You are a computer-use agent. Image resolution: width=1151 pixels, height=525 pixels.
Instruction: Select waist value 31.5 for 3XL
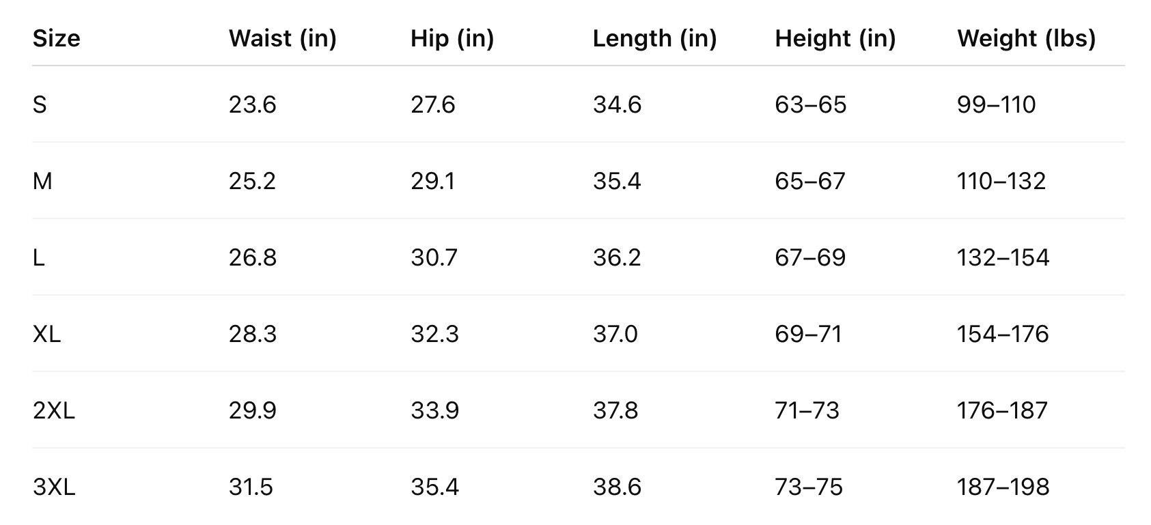(x=251, y=487)
